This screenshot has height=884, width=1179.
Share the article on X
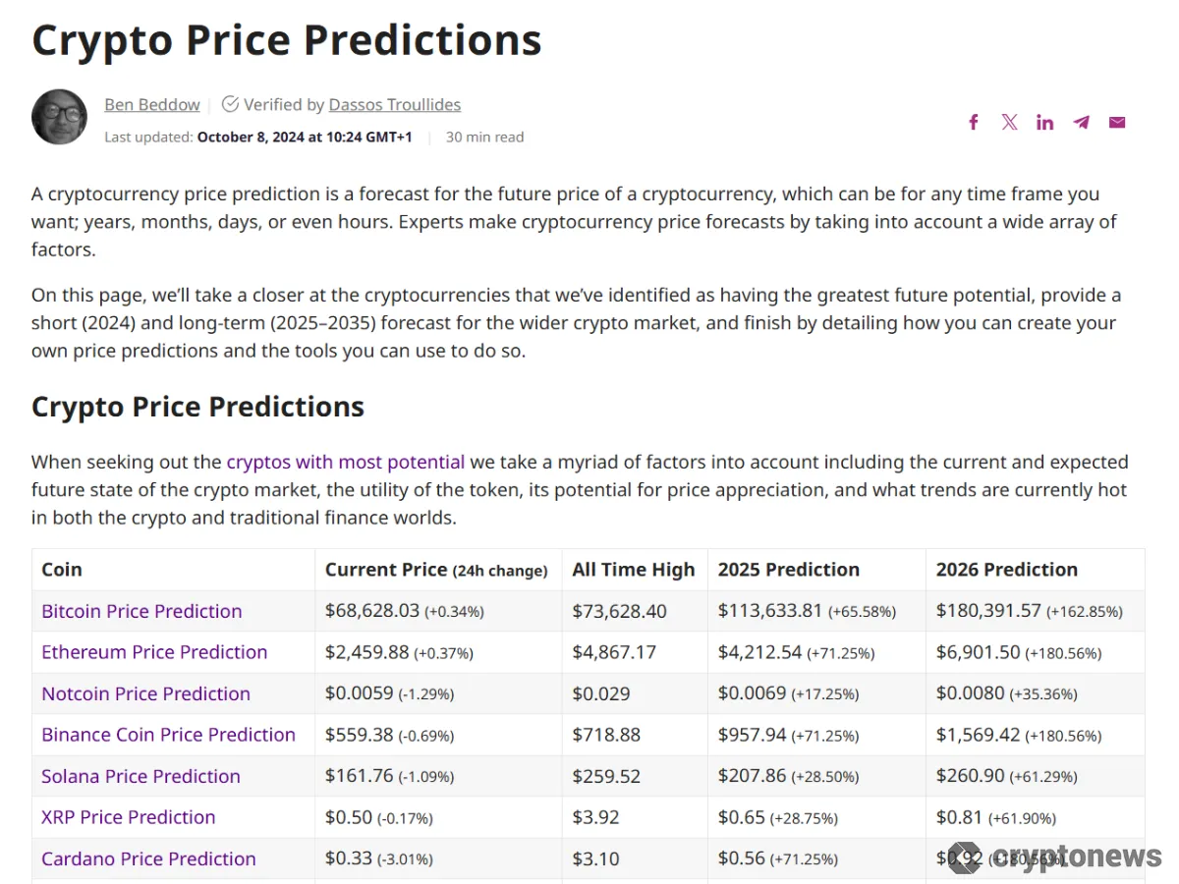1009,122
